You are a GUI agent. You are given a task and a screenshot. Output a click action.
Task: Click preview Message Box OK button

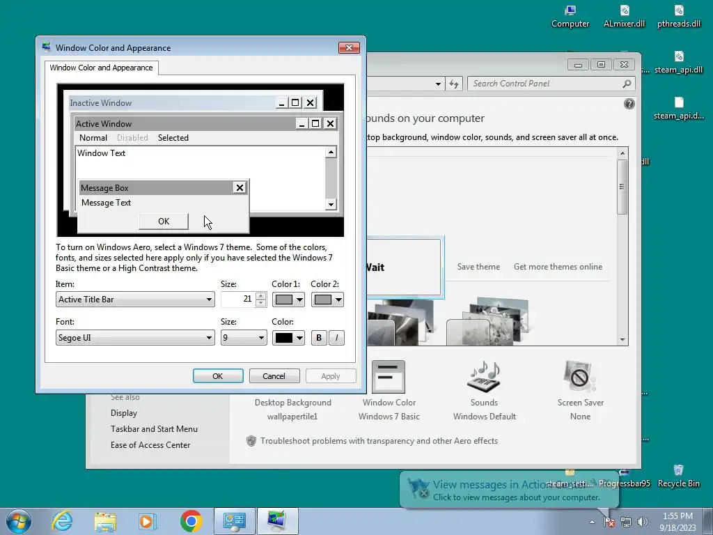pos(164,222)
